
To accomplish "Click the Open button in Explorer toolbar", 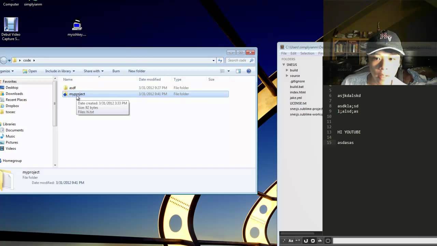I will tap(30, 71).
